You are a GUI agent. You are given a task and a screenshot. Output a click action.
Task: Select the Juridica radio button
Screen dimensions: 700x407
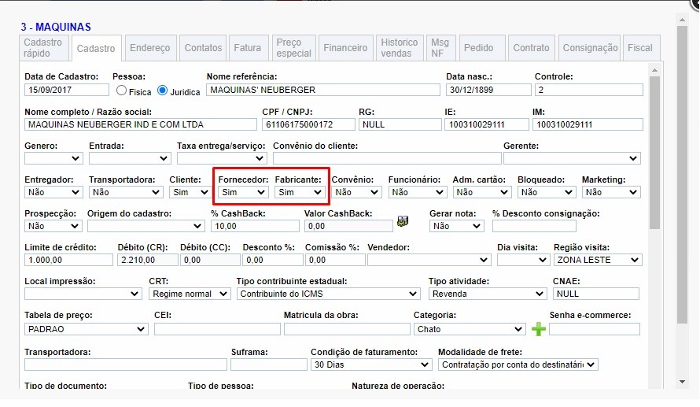[x=163, y=91]
